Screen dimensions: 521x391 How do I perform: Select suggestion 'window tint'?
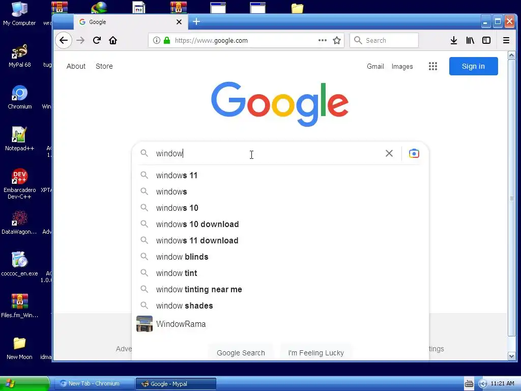280,273
